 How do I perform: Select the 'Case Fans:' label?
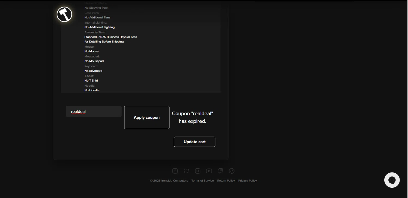[x=92, y=13]
